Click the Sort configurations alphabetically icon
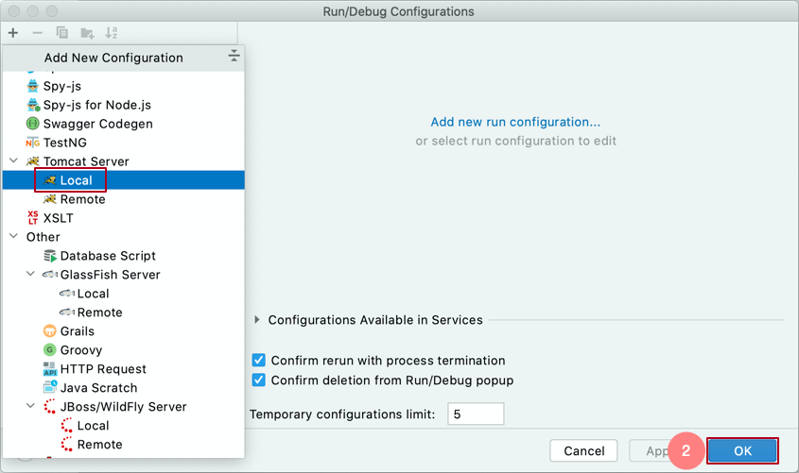The width and height of the screenshot is (799, 473). [x=111, y=33]
